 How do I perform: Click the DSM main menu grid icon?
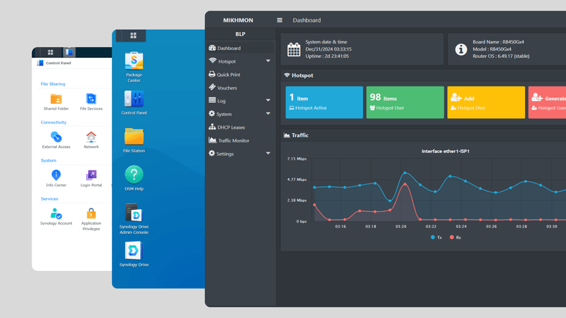pyautogui.click(x=133, y=35)
